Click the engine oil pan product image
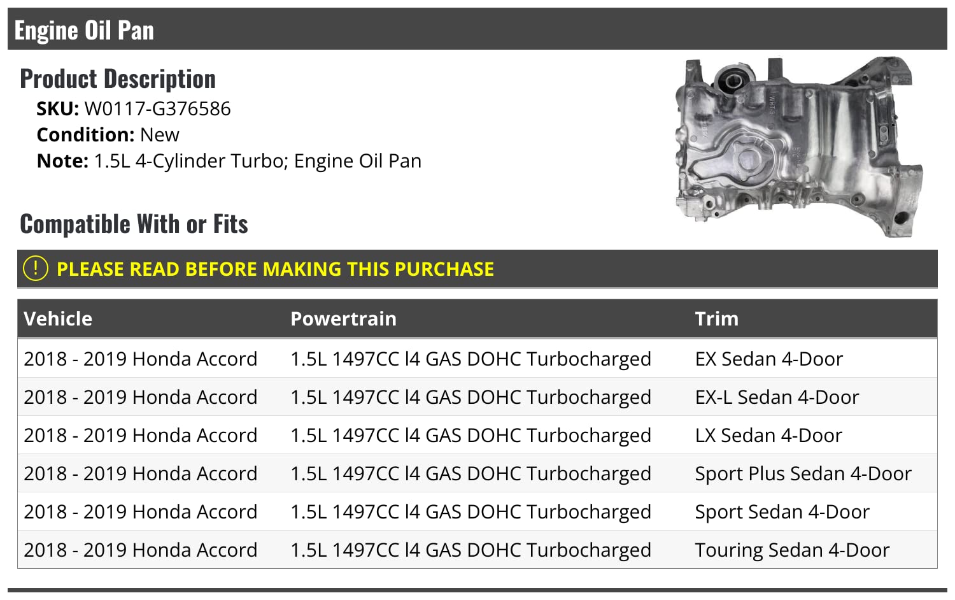Screen dimensions: 955x600 [798, 148]
